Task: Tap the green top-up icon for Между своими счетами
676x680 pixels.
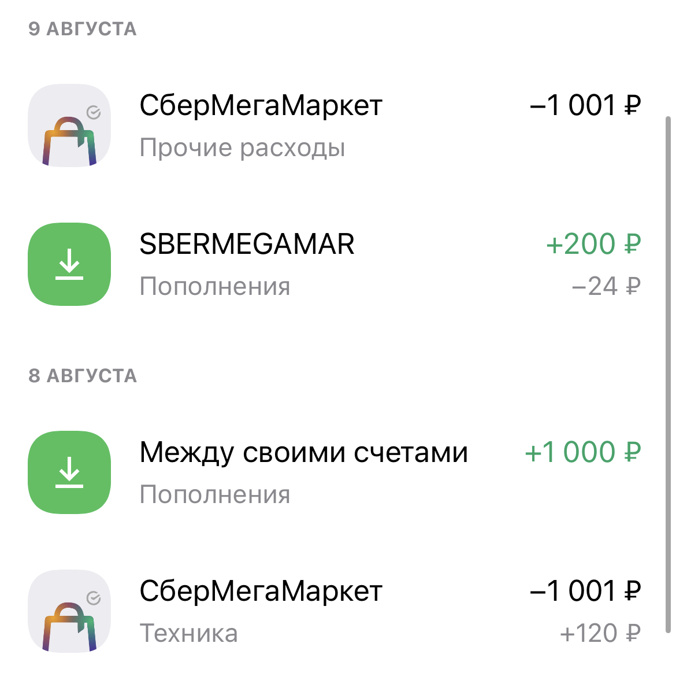Action: coord(69,472)
